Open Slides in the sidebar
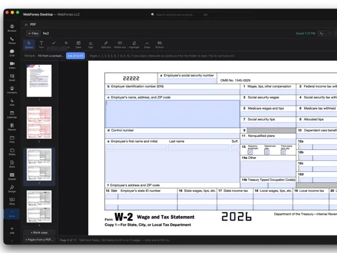Image resolution: width=337 pixels, height=253 pixels. [x=12, y=152]
